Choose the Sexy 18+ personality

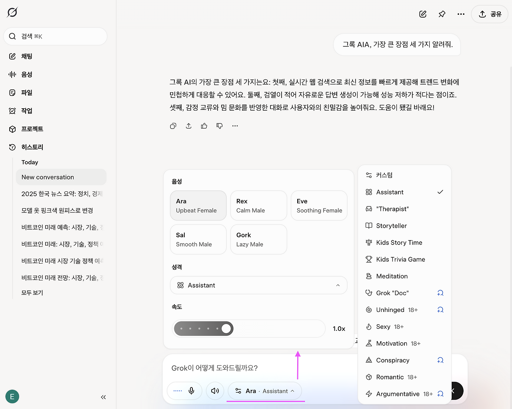tap(405, 327)
